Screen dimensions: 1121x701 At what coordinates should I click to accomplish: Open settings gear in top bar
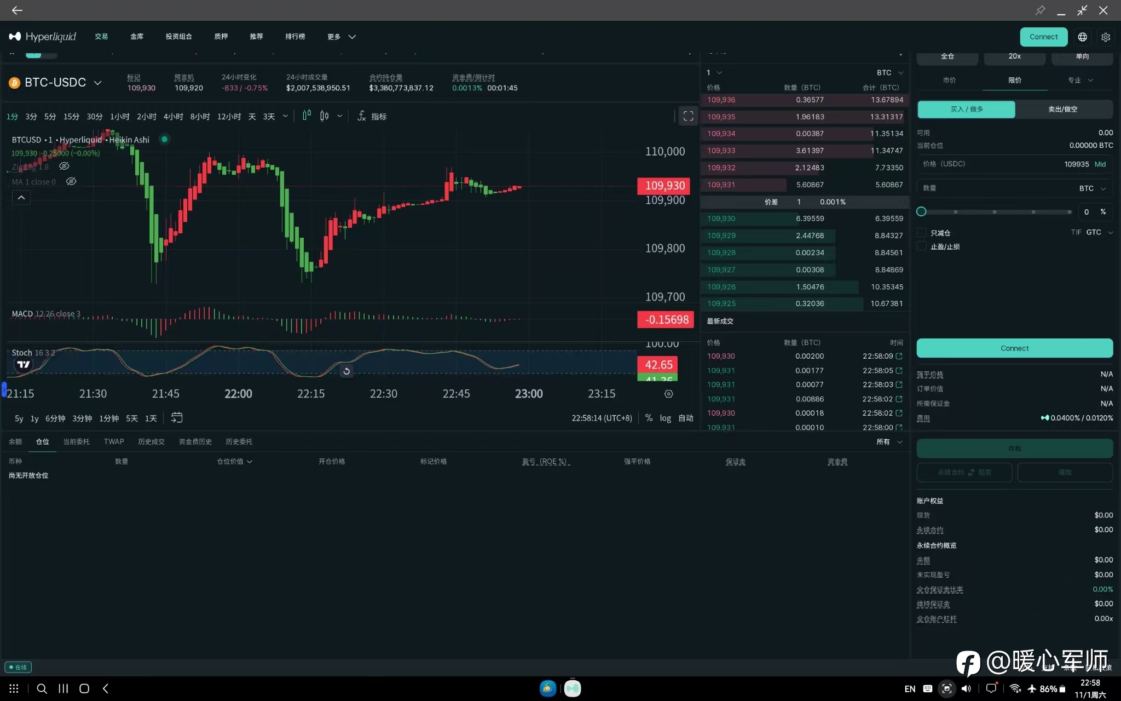tap(1106, 37)
